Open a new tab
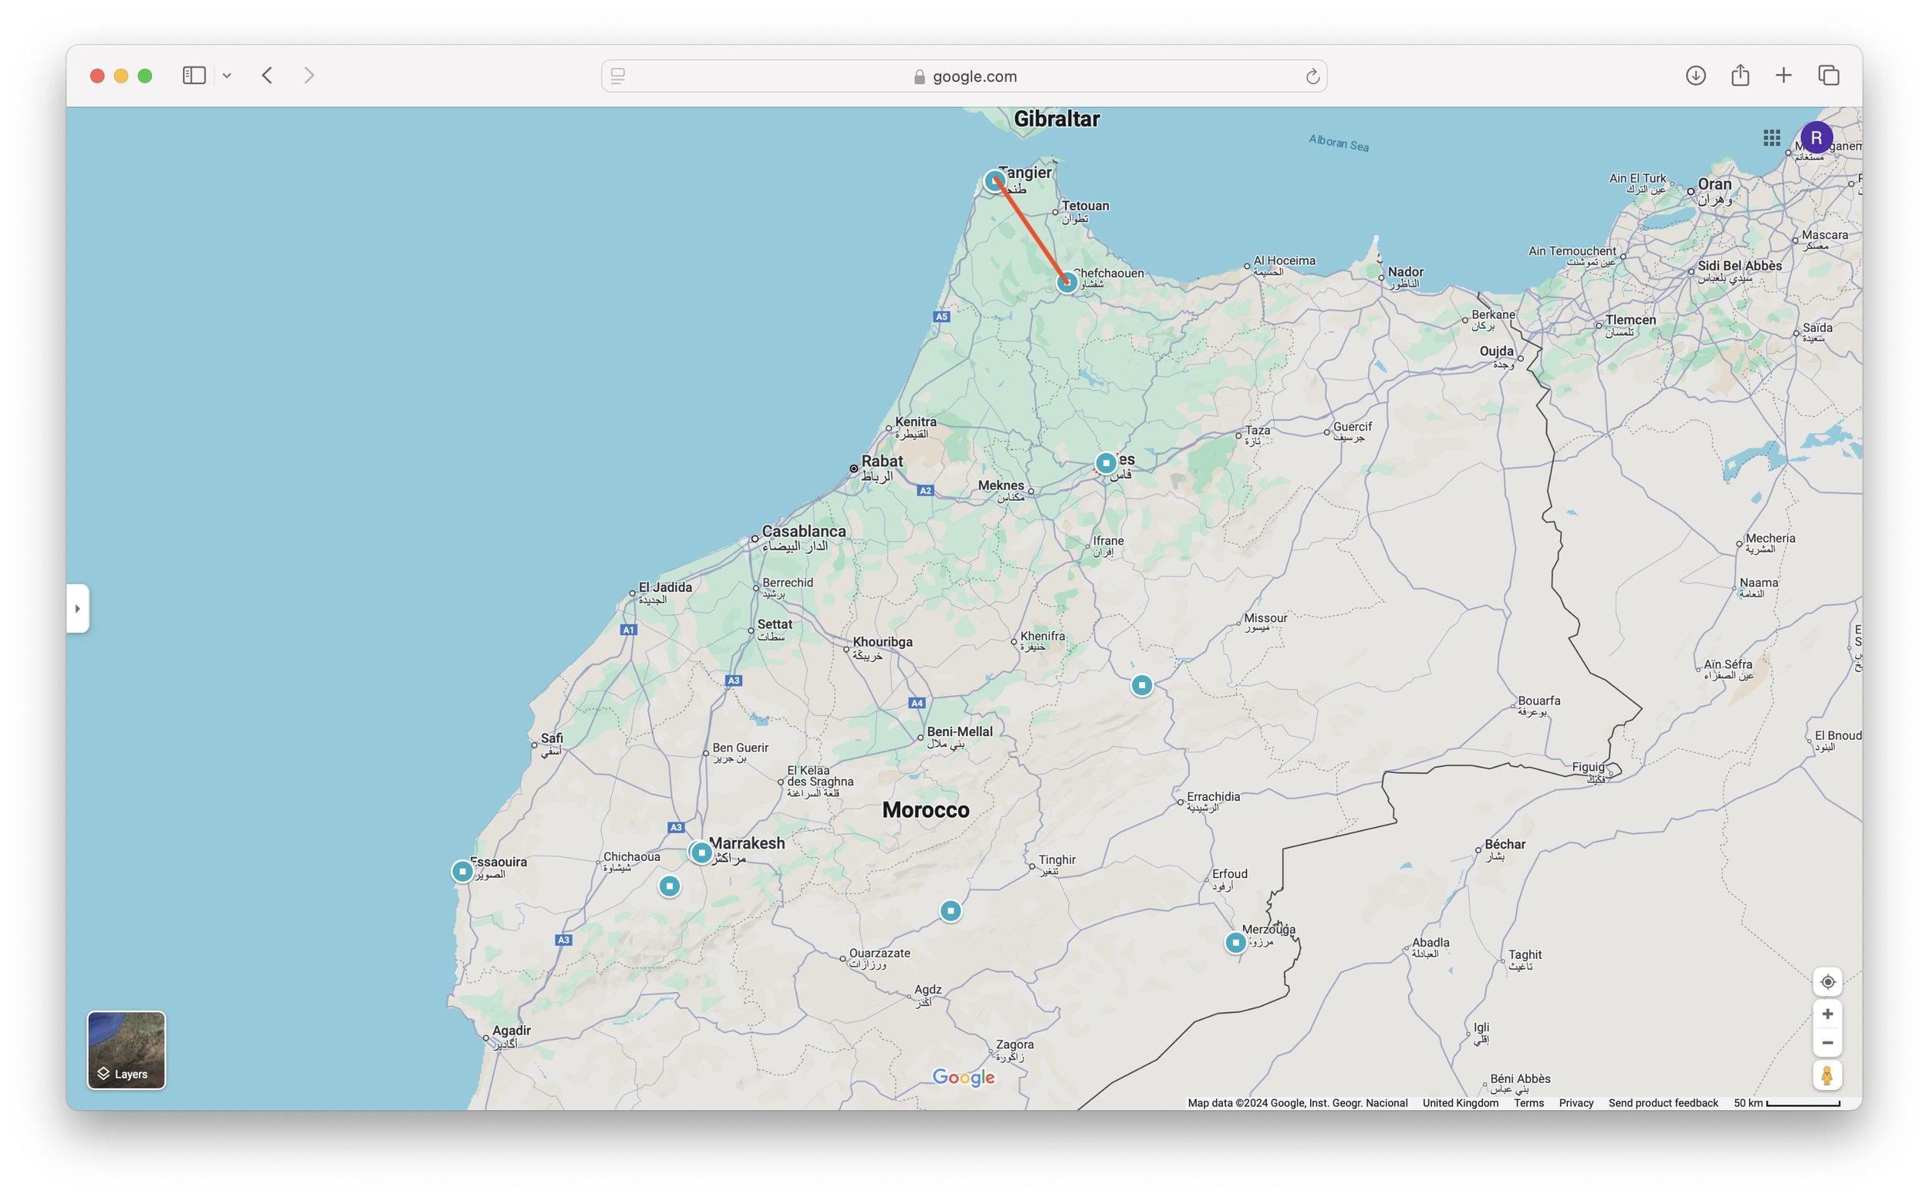Screen dimensions: 1929x1198 click(x=1783, y=76)
